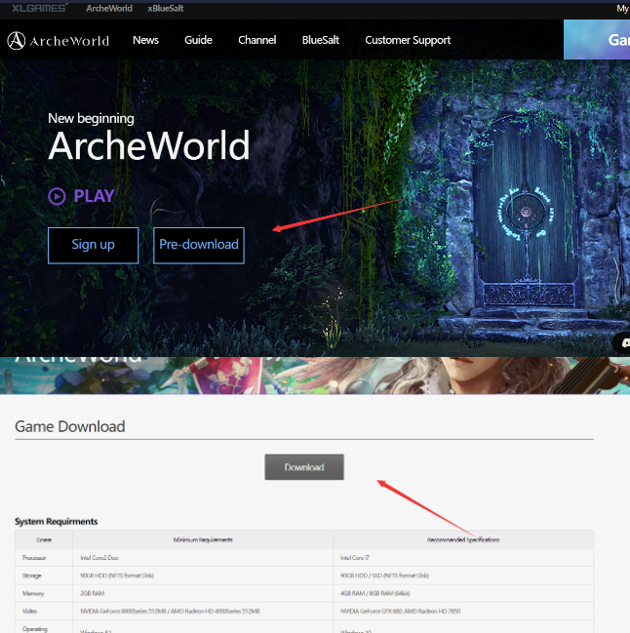Click the Pre-download button
This screenshot has height=633, width=630.
(x=199, y=246)
